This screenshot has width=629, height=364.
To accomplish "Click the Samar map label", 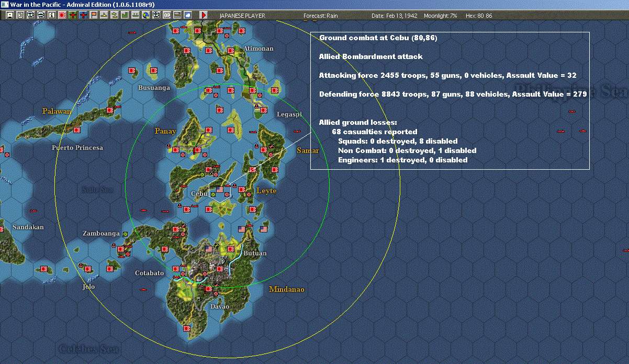I will (x=307, y=150).
